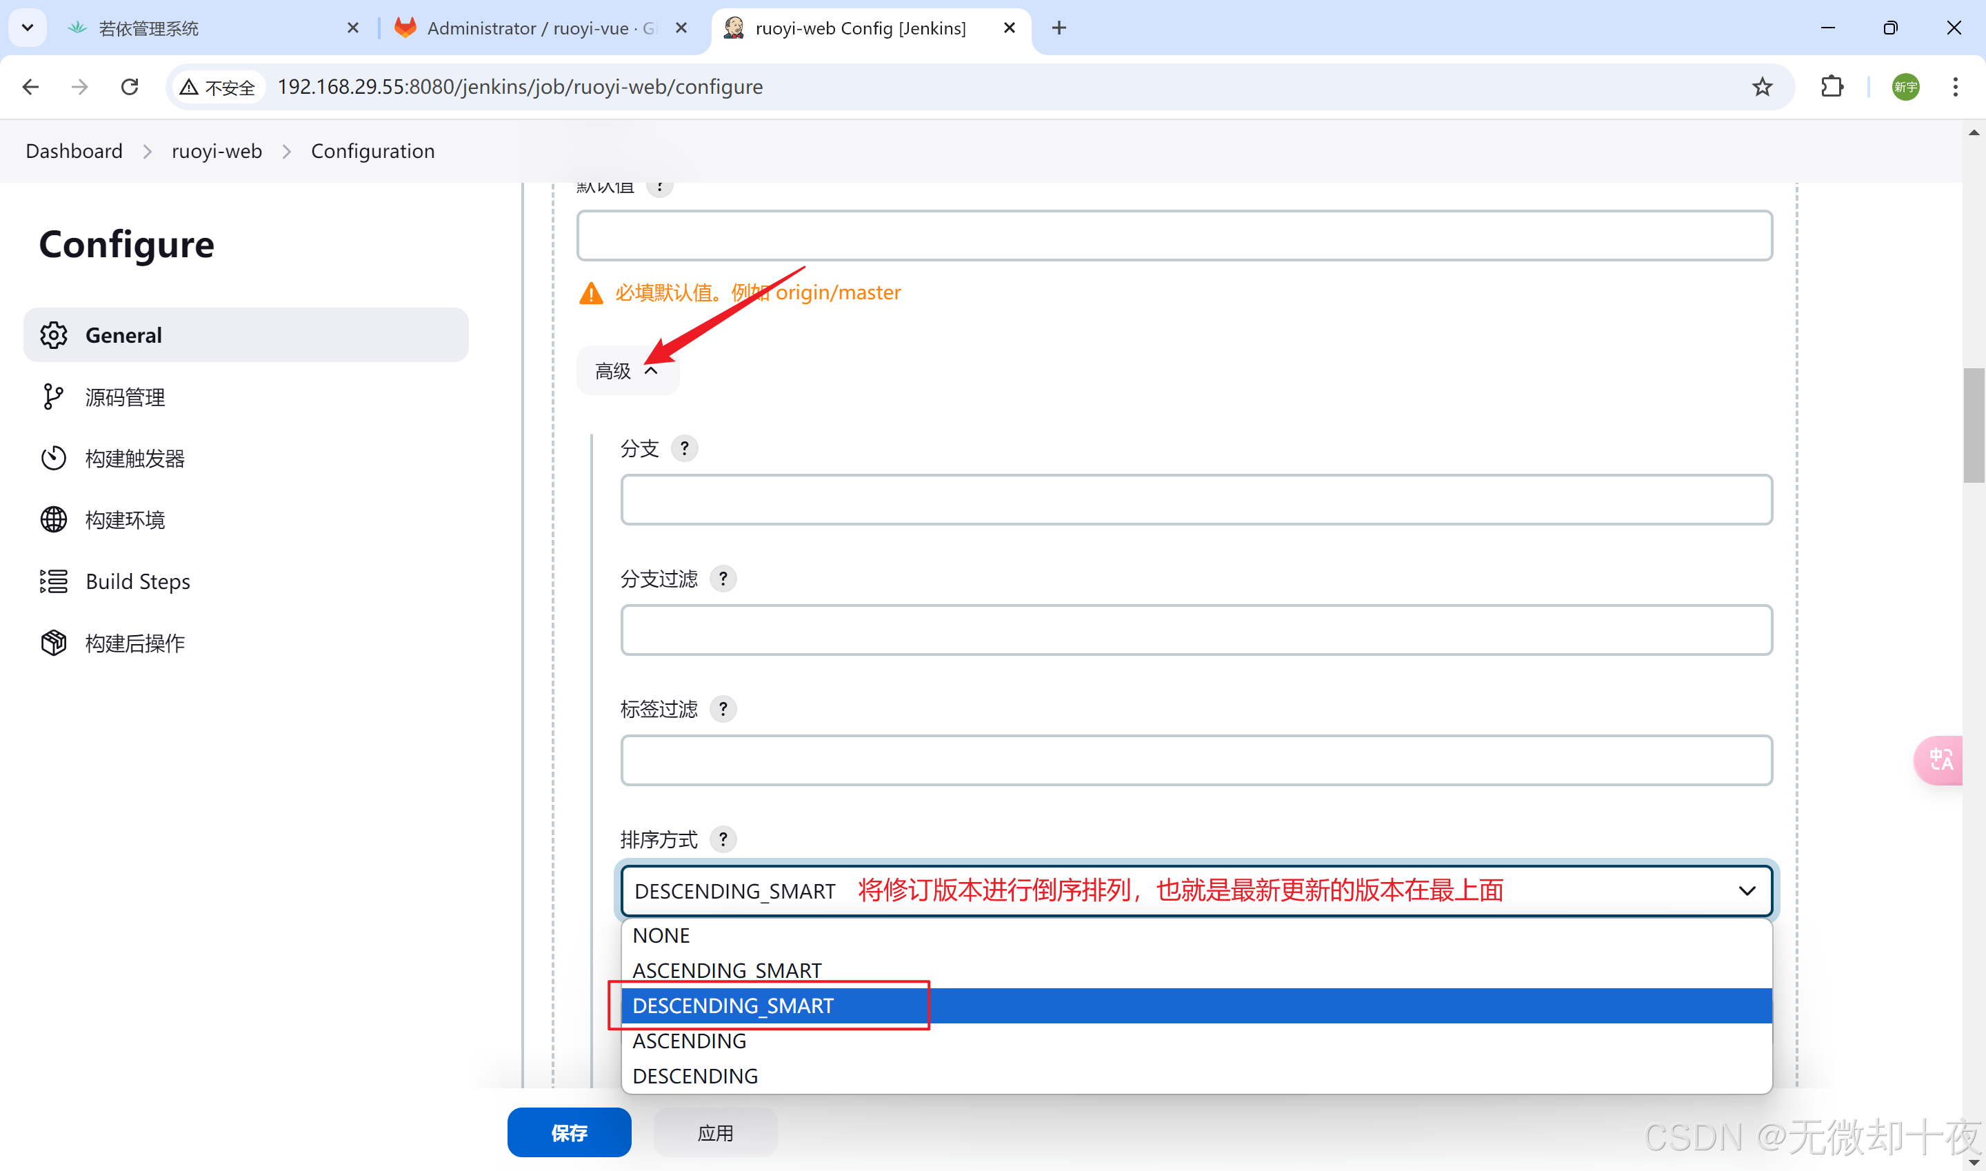
Task: Go to 源码管理 section in sidebar
Action: point(125,397)
